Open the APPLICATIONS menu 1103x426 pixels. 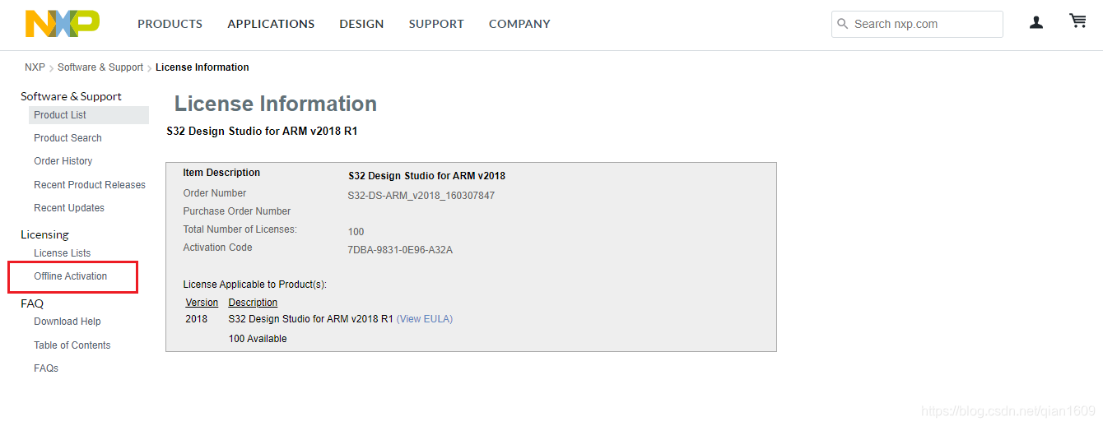(x=271, y=24)
